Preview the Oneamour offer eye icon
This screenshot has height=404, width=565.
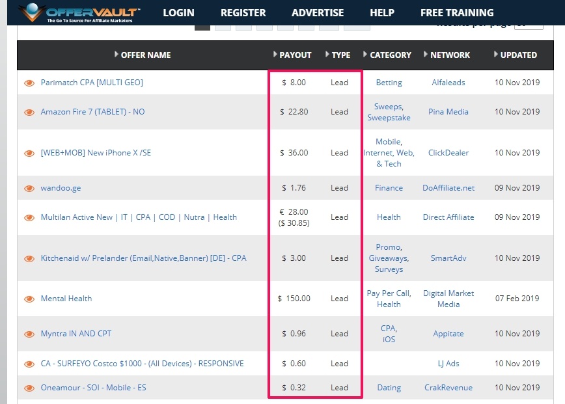(x=29, y=388)
